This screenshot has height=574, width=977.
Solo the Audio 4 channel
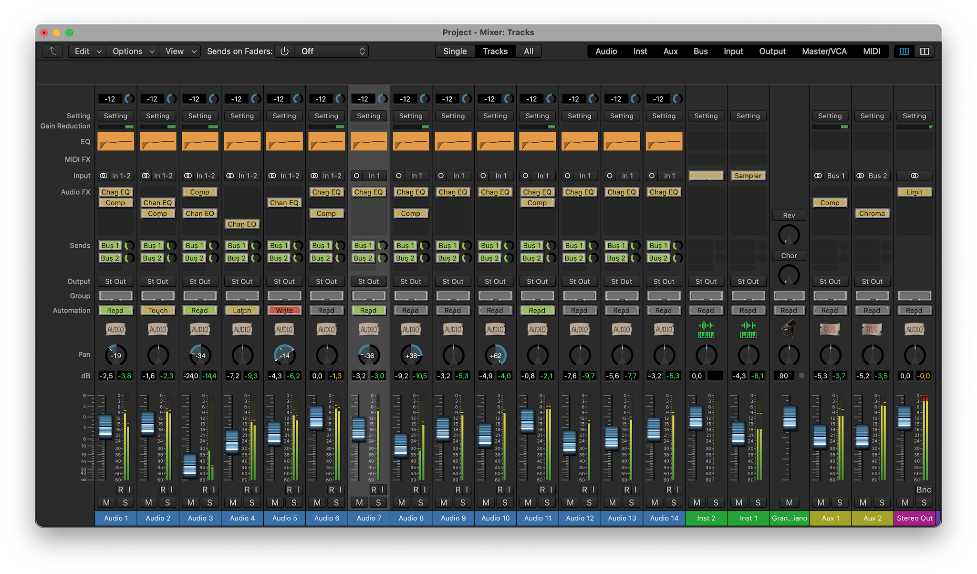(x=251, y=502)
